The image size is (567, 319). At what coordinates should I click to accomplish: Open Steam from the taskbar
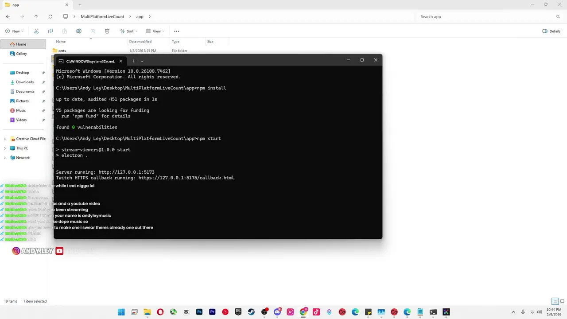(251, 312)
